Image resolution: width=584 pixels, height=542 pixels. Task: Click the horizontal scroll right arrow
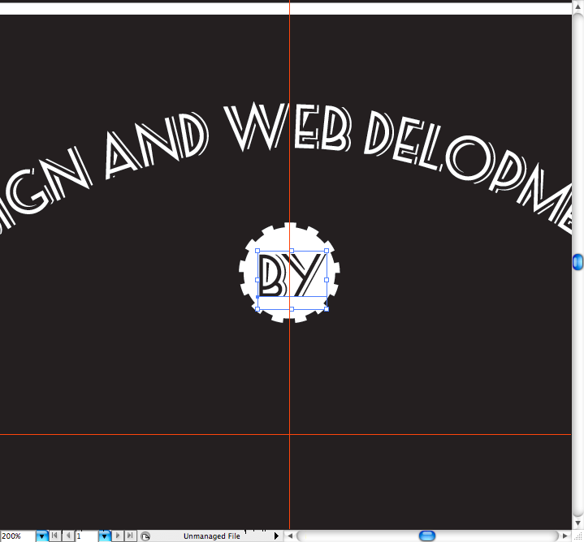(565, 536)
